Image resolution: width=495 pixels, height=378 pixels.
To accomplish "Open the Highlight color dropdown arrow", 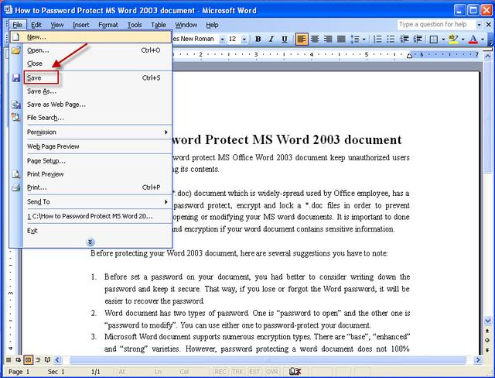I will [463, 40].
